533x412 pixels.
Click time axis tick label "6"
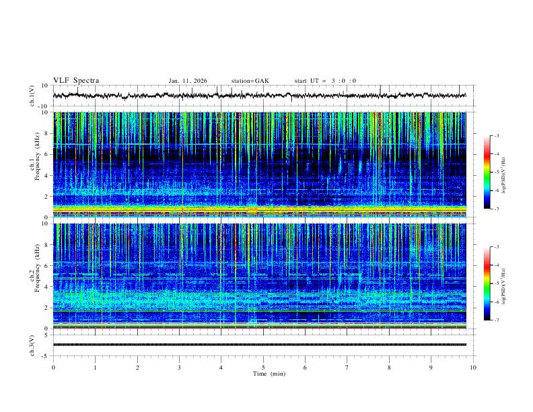point(306,368)
